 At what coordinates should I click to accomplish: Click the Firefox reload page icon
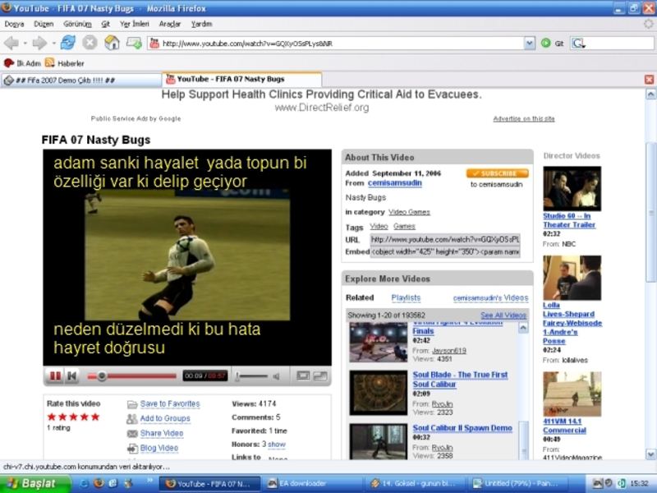(x=68, y=43)
